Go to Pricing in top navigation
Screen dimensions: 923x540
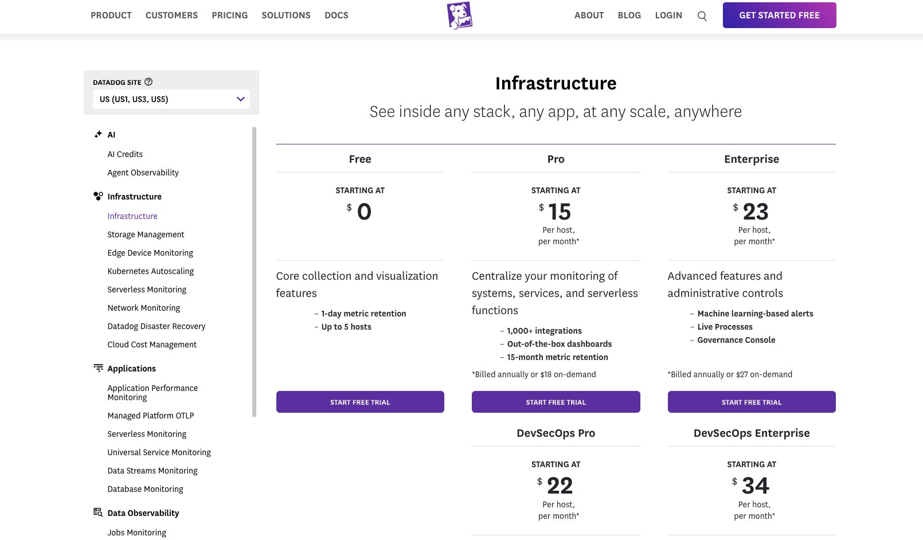pyautogui.click(x=230, y=15)
